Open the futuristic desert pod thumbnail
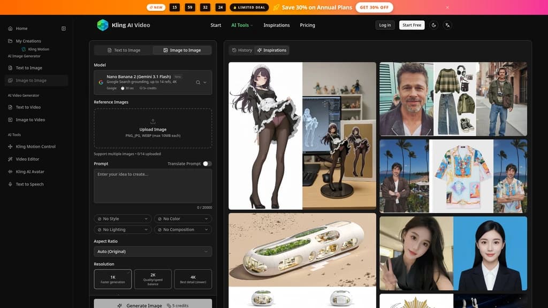This screenshot has width=548, height=308. 302,260
